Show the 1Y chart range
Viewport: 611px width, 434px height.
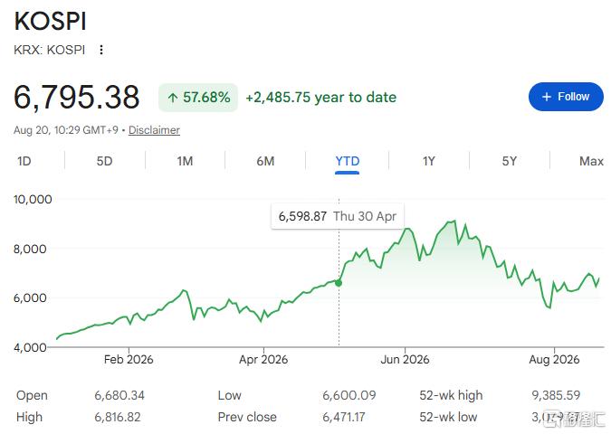point(429,161)
